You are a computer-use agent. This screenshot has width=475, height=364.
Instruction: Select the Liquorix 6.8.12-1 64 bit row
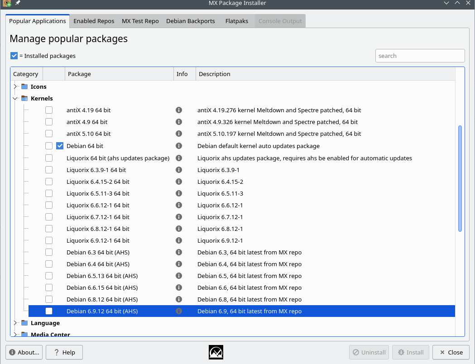[x=242, y=229]
